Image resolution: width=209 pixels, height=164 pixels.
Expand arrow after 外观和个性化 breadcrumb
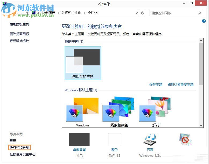(x=84, y=13)
